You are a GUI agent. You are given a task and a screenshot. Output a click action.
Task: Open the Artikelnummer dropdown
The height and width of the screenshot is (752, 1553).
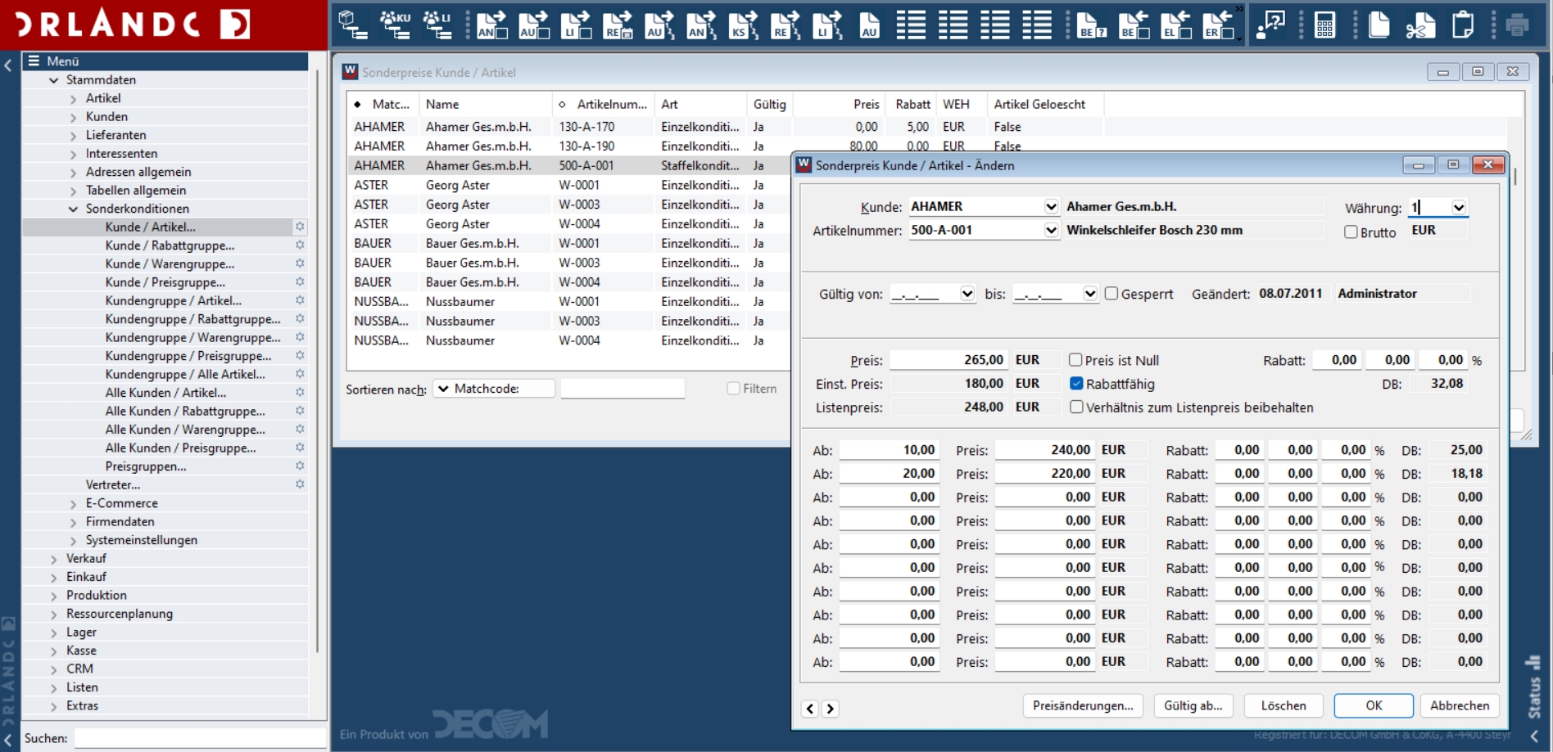1051,231
